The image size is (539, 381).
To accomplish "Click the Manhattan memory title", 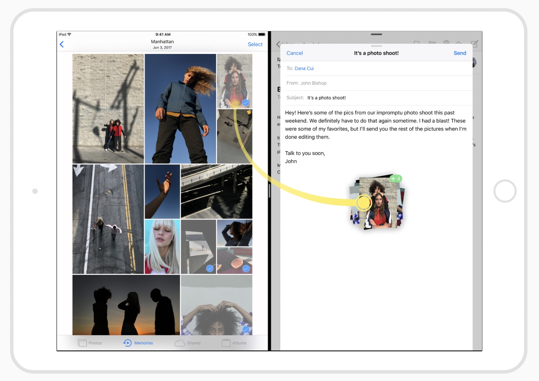I will coord(162,42).
